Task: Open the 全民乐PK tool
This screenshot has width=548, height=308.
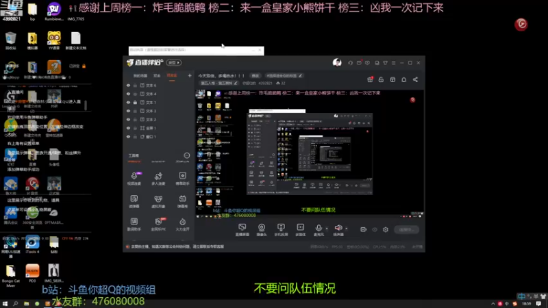Action: (x=158, y=224)
